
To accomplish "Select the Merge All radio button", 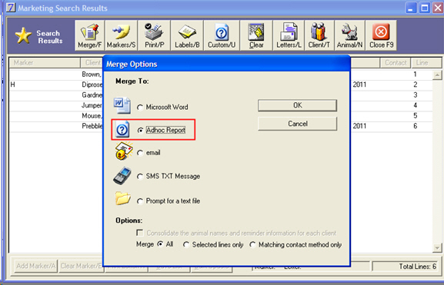I will (x=160, y=244).
